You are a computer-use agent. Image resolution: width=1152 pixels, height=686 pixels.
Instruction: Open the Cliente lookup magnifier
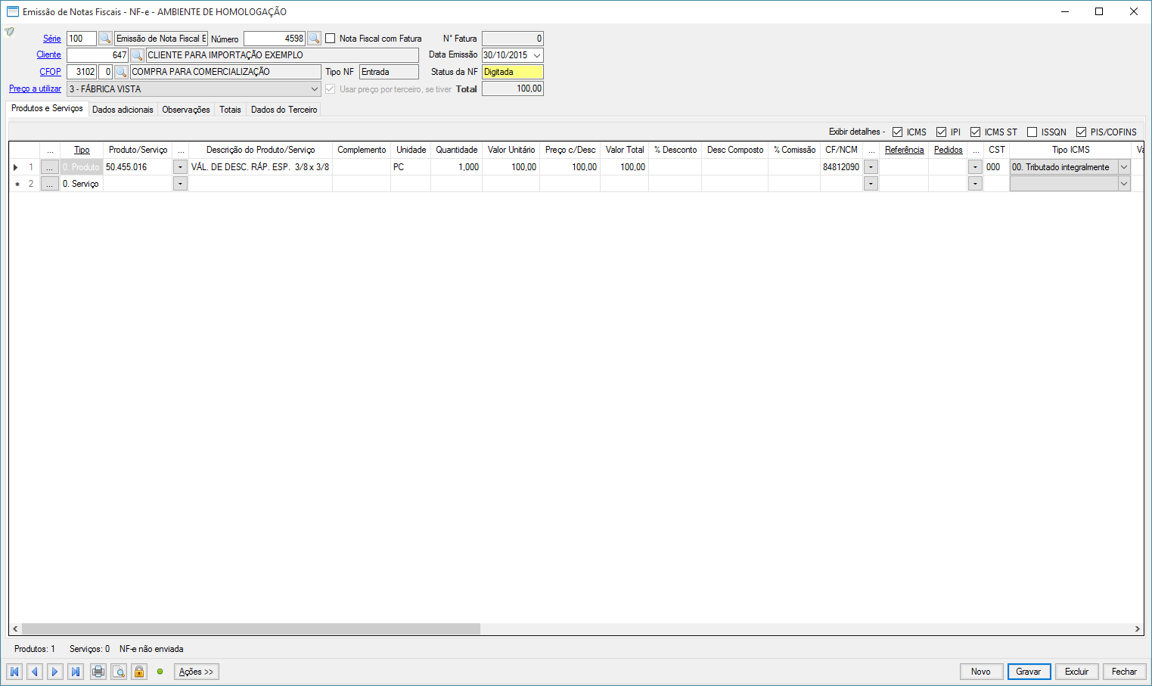pyautogui.click(x=137, y=55)
